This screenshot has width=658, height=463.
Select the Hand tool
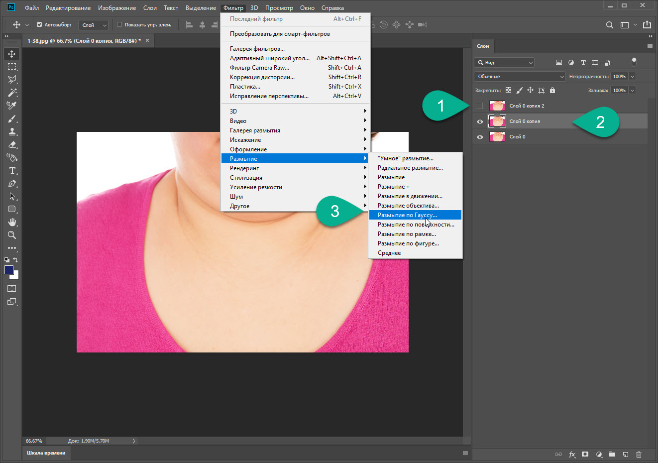coord(12,222)
